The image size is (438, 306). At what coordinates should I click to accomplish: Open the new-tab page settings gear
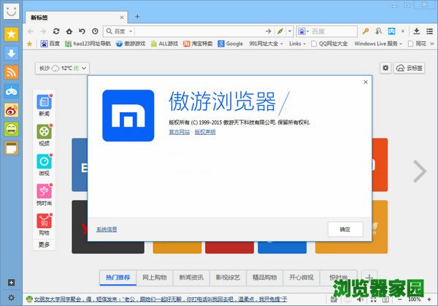[x=385, y=68]
